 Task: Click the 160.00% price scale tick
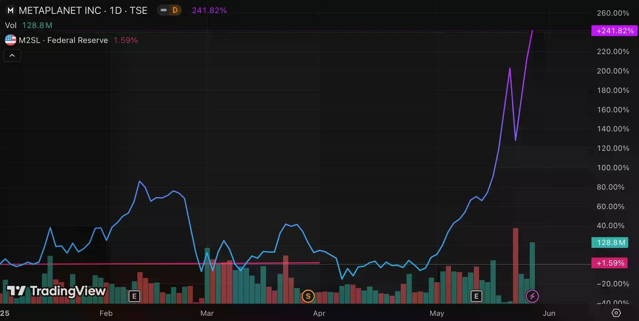tap(613, 110)
